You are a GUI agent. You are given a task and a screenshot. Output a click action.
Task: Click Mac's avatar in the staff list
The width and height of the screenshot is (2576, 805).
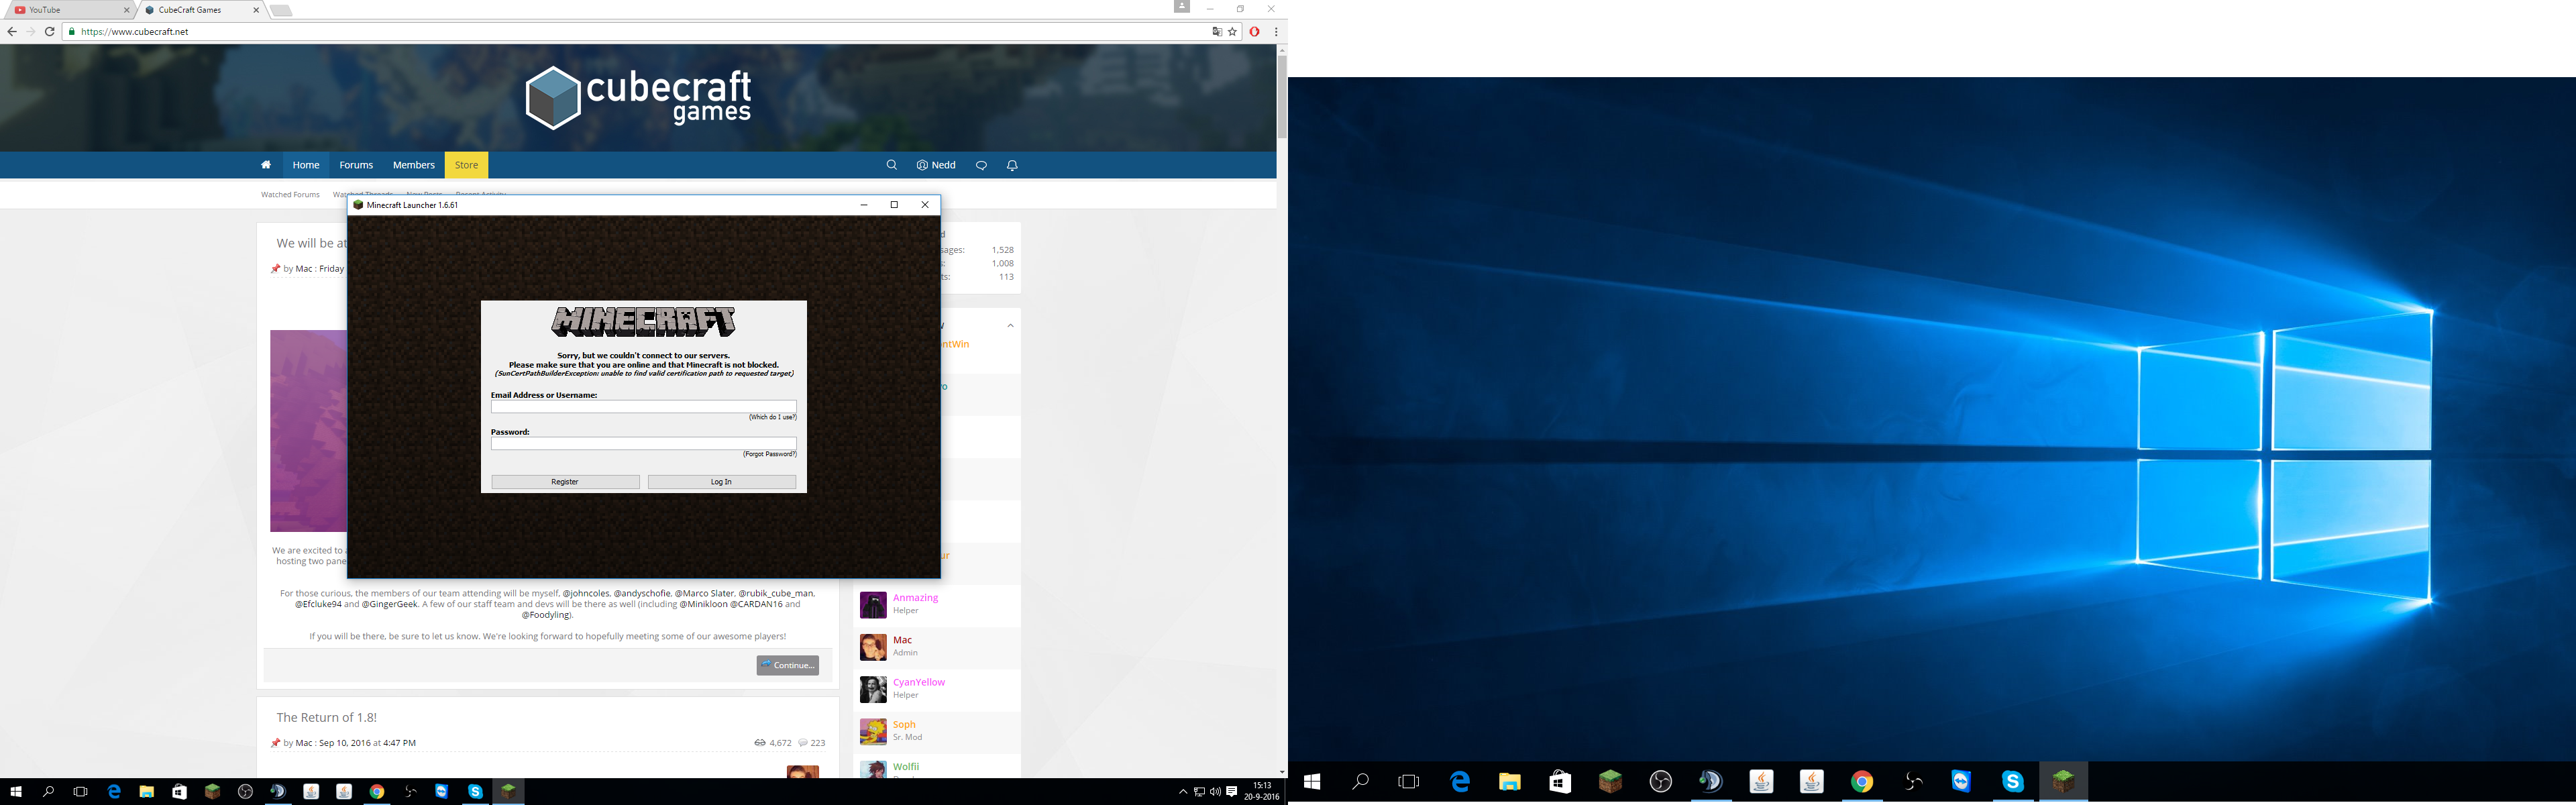click(873, 647)
